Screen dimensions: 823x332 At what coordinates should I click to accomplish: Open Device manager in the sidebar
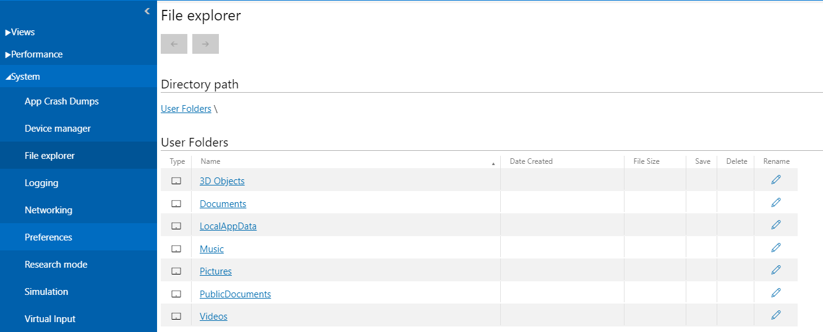tap(58, 129)
